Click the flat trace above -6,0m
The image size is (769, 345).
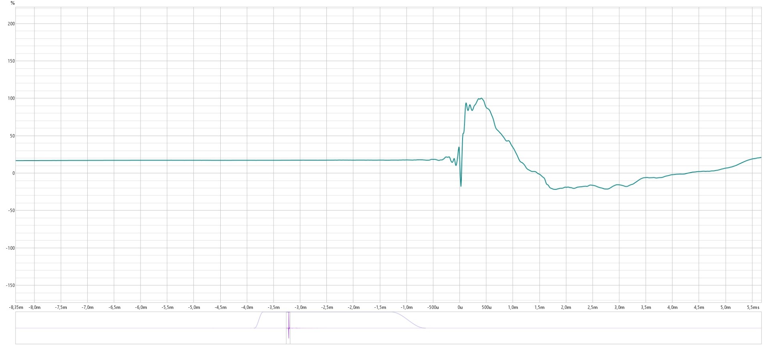(x=141, y=160)
